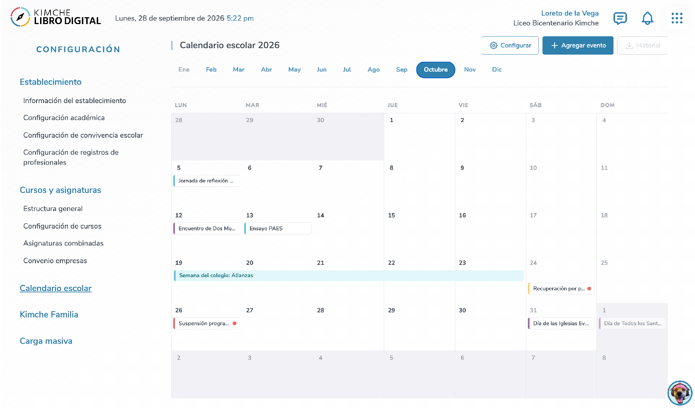Open the Día de las Iglesias Ev... event
Image resolution: width=695 pixels, height=408 pixels.
[561, 323]
